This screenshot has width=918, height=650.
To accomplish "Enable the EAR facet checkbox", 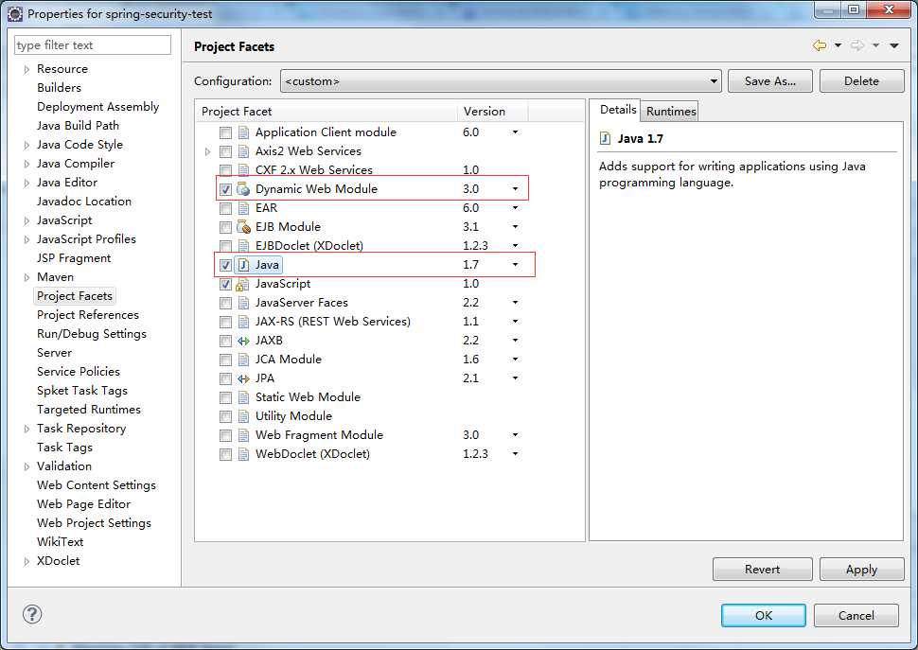I will pos(225,208).
